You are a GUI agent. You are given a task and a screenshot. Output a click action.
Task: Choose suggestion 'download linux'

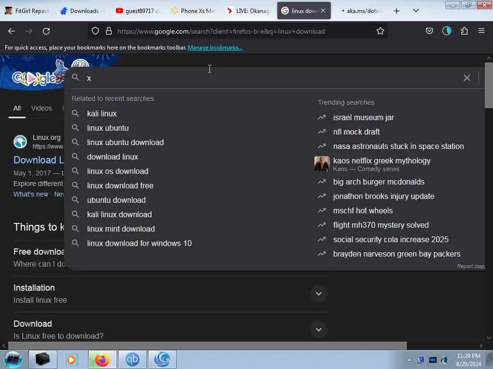[x=113, y=157]
